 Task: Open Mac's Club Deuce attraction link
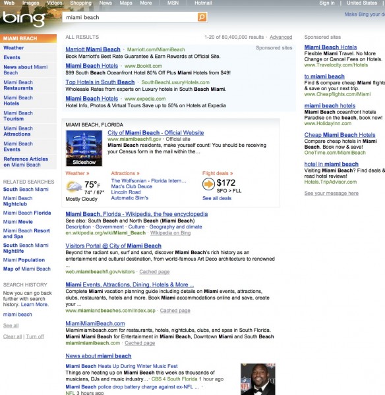tap(131, 187)
